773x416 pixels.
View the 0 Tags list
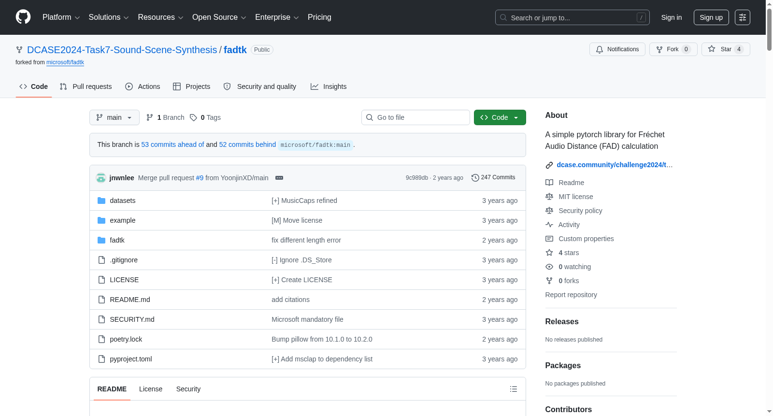click(x=205, y=117)
